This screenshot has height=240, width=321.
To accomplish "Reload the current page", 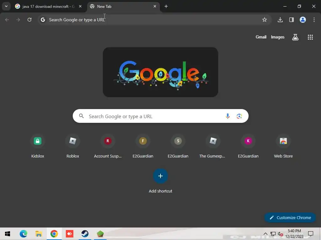I will click(x=29, y=20).
